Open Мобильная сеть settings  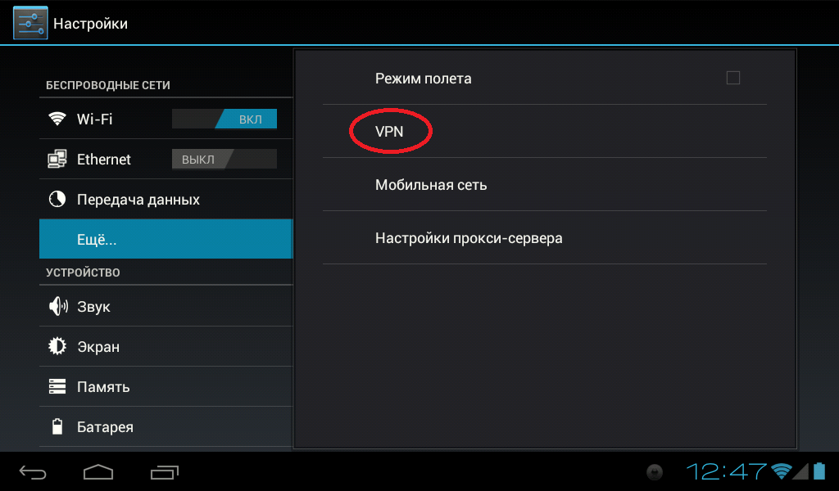click(545, 184)
